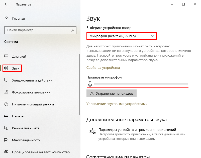Click the back arrow icon
The height and width of the screenshot is (158, 201).
[x=6, y=4]
